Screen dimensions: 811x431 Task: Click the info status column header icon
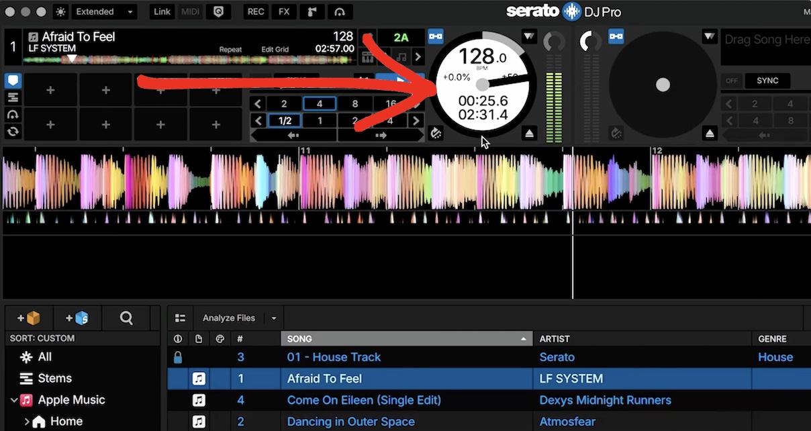pyautogui.click(x=178, y=339)
